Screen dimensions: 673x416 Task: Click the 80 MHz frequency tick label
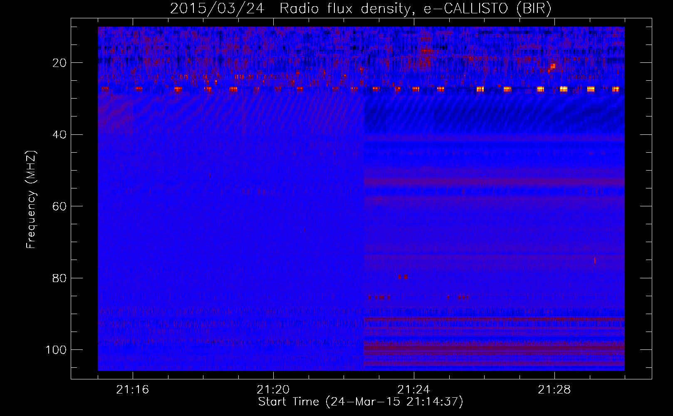59,278
